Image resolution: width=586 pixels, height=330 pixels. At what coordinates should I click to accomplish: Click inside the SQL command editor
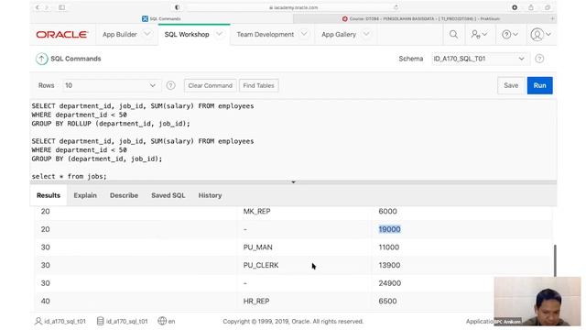pos(293,140)
